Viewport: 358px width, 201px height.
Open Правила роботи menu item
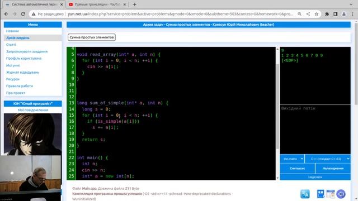point(20,86)
